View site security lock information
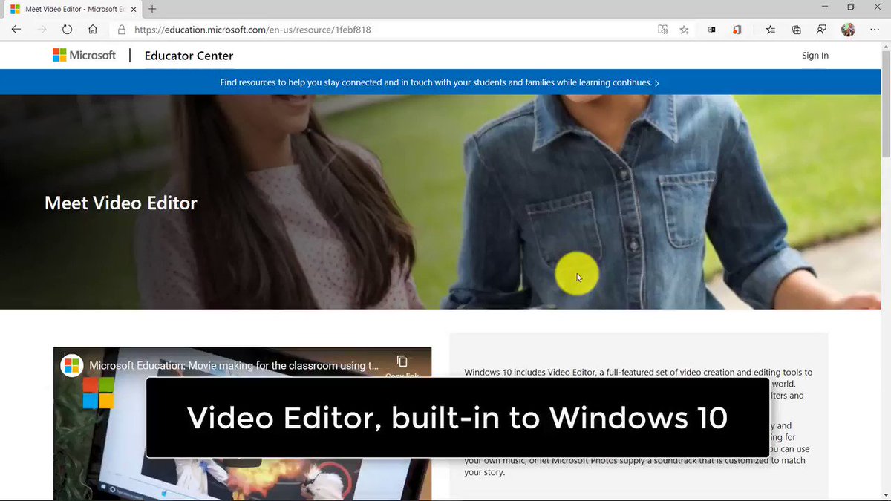Image resolution: width=891 pixels, height=501 pixels. [x=122, y=30]
